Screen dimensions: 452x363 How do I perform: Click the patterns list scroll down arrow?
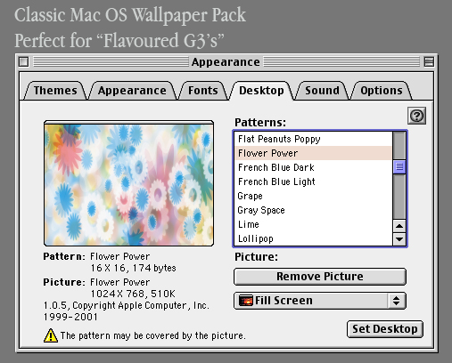[399, 238]
